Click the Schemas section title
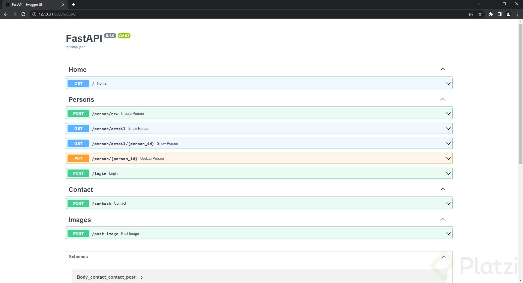 point(78,257)
